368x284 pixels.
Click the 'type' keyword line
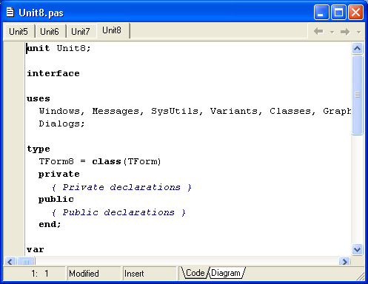[x=39, y=149]
